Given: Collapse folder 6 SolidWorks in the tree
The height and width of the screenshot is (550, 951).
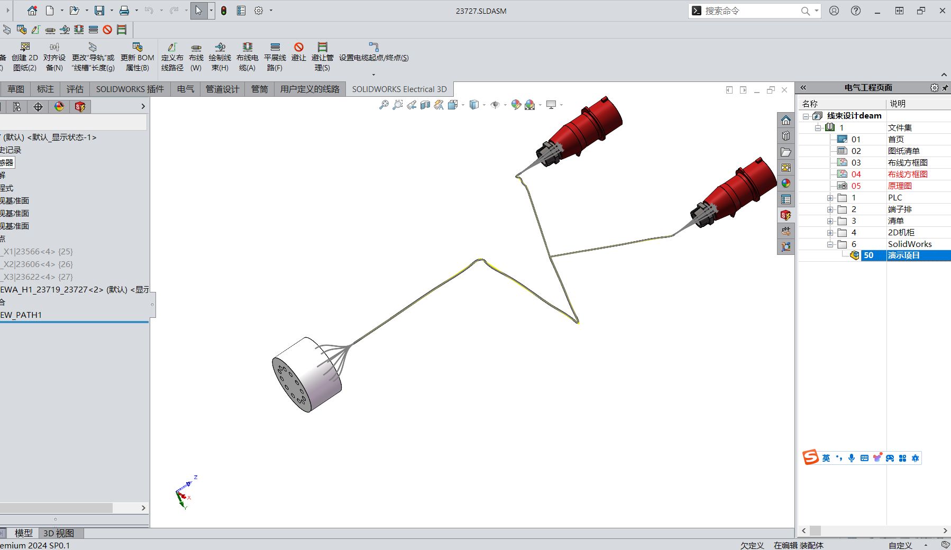Looking at the screenshot, I should point(830,244).
